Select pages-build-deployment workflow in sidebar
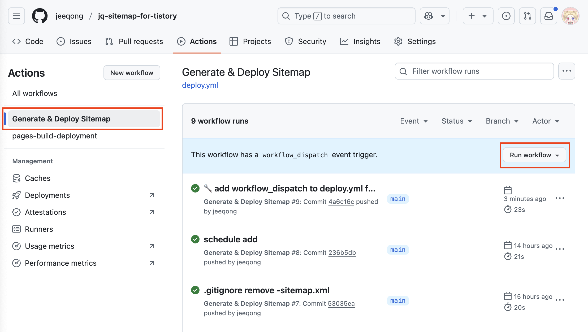This screenshot has height=332, width=588. click(x=54, y=136)
